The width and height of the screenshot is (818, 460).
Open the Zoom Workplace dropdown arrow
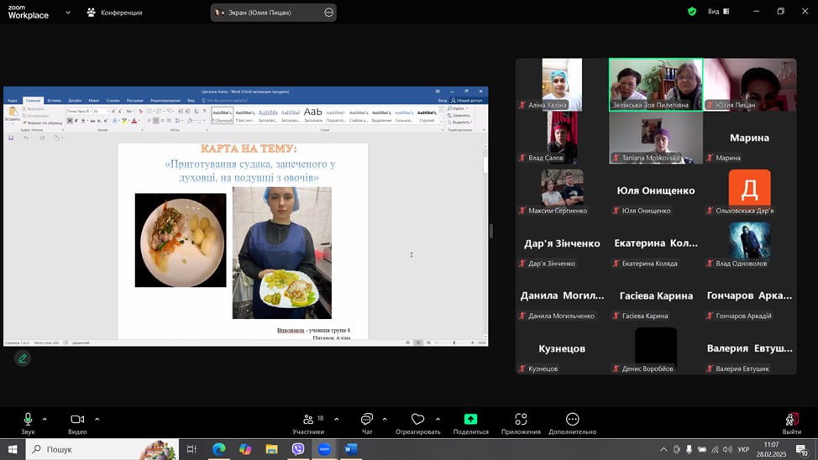tap(67, 13)
